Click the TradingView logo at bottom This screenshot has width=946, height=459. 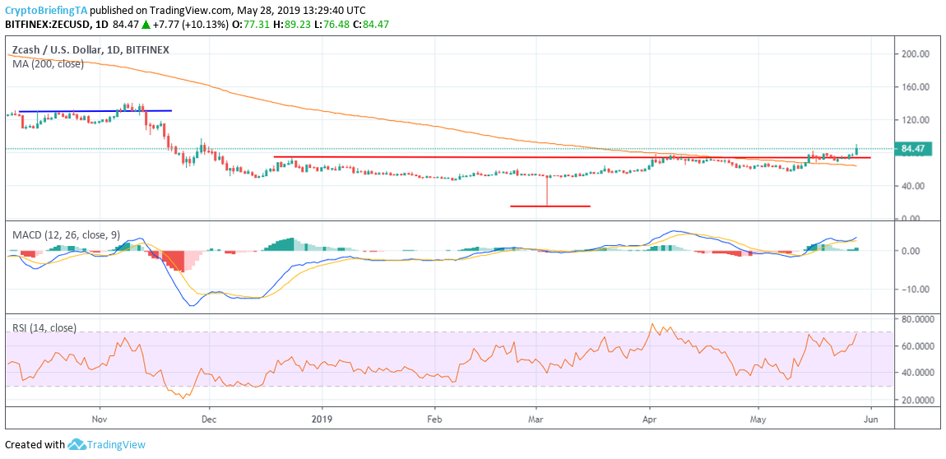(106, 445)
